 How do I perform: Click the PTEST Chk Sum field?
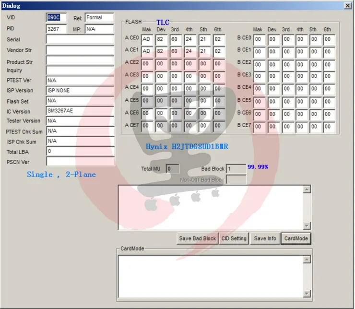(81, 131)
